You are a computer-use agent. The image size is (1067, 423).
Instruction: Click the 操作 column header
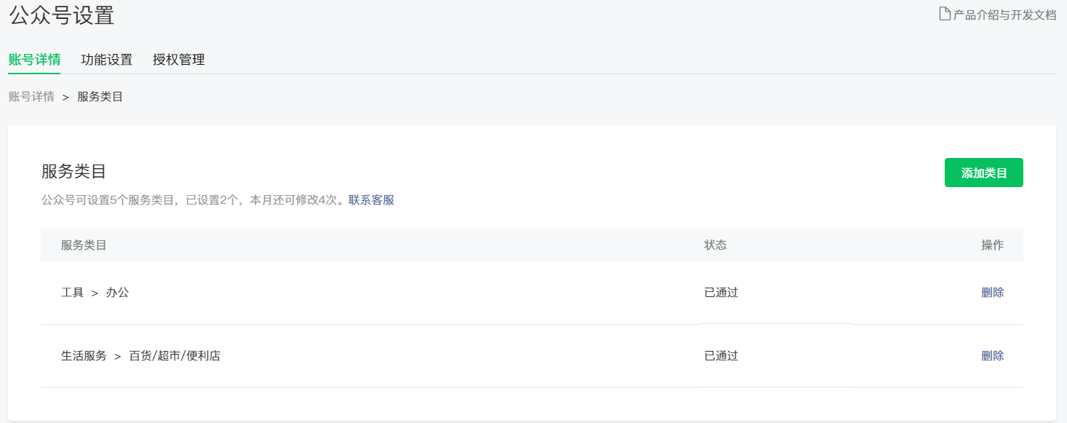993,245
